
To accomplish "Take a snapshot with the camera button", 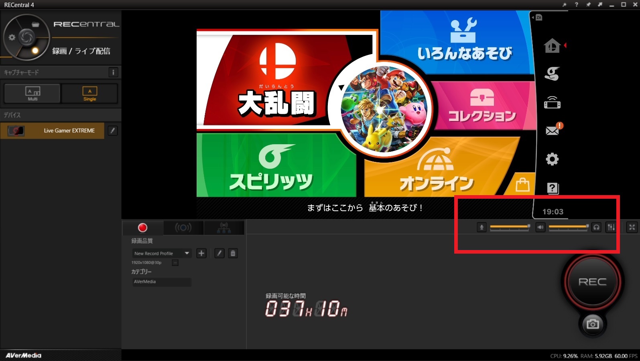I will [592, 324].
